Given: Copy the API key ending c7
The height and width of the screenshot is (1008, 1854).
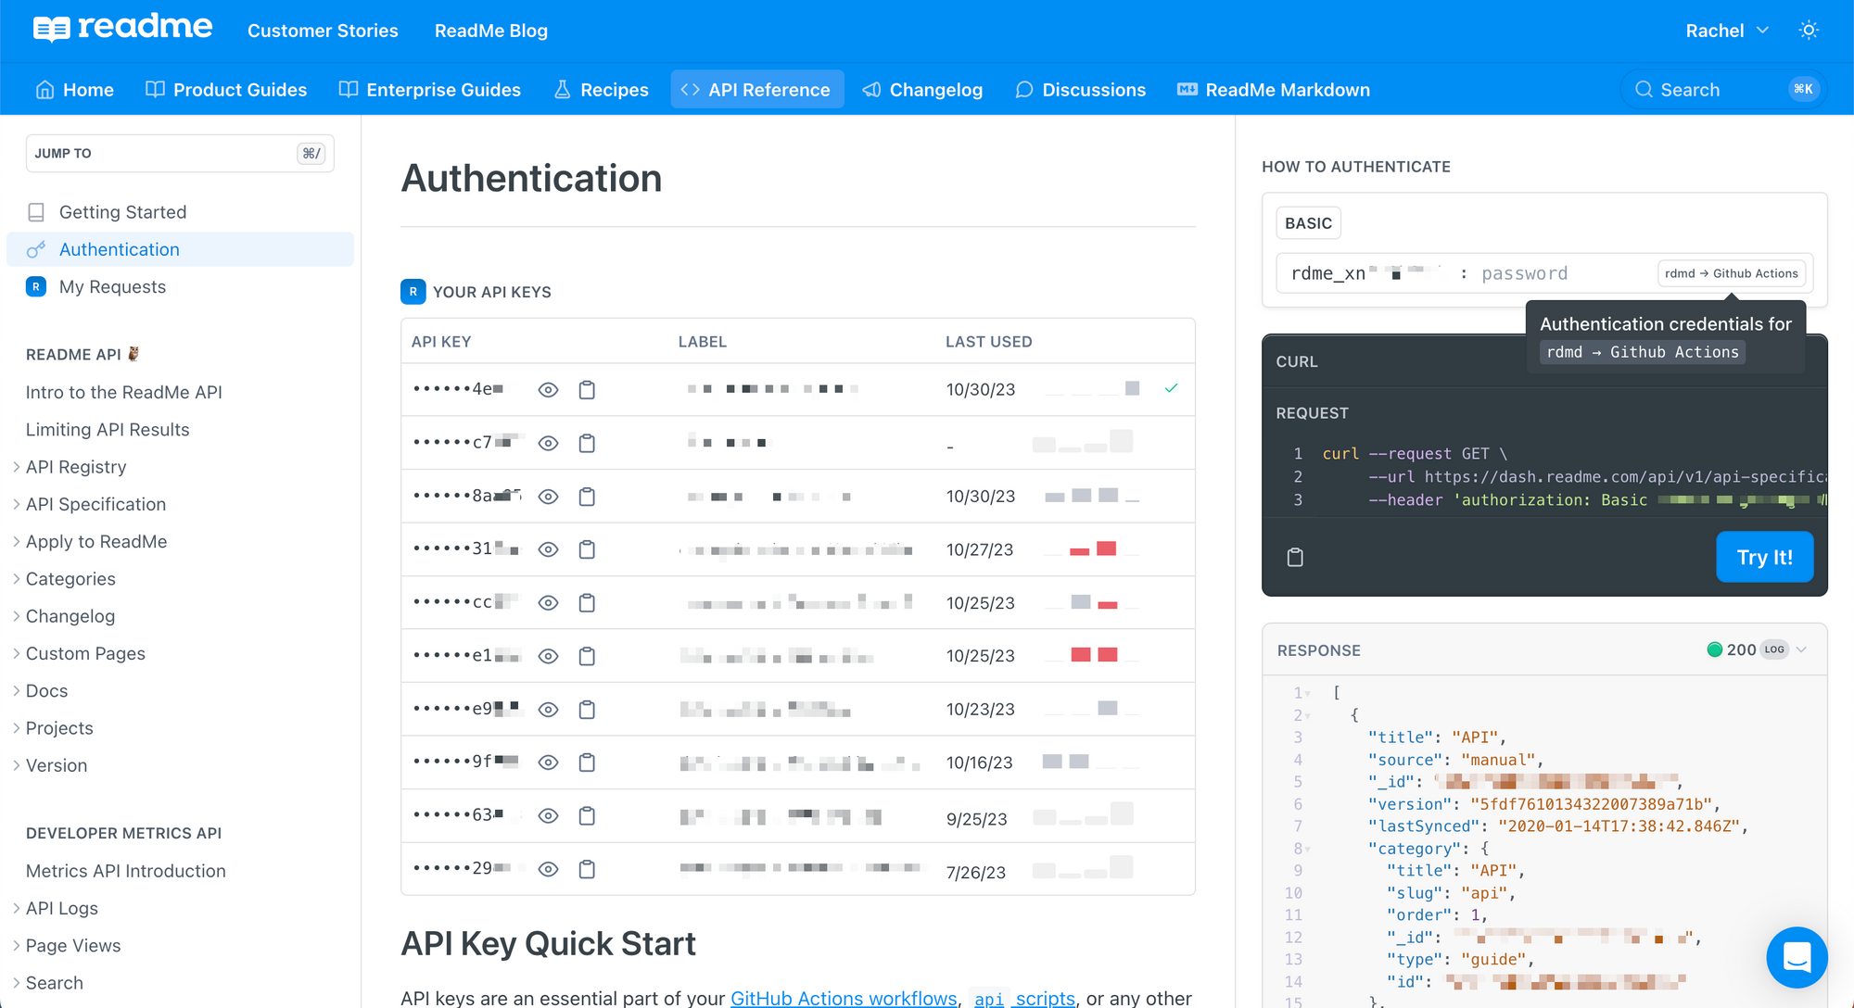Looking at the screenshot, I should tap(587, 444).
